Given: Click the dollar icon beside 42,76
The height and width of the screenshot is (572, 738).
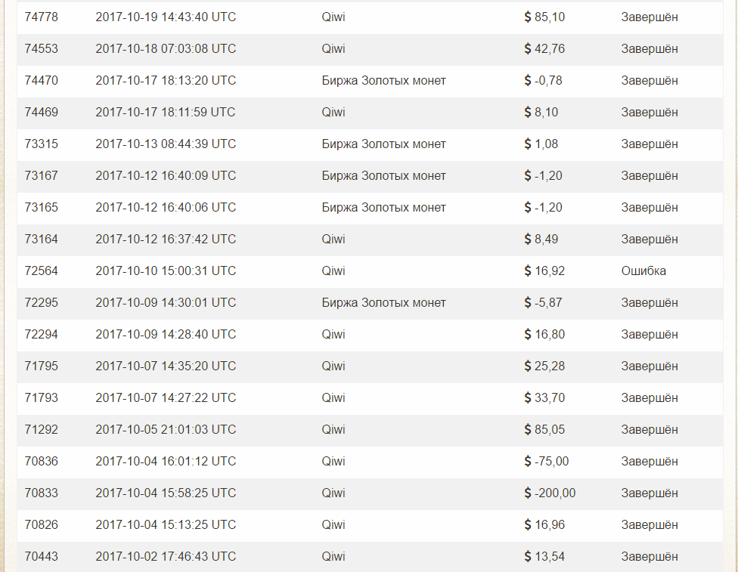Looking at the screenshot, I should [x=527, y=48].
